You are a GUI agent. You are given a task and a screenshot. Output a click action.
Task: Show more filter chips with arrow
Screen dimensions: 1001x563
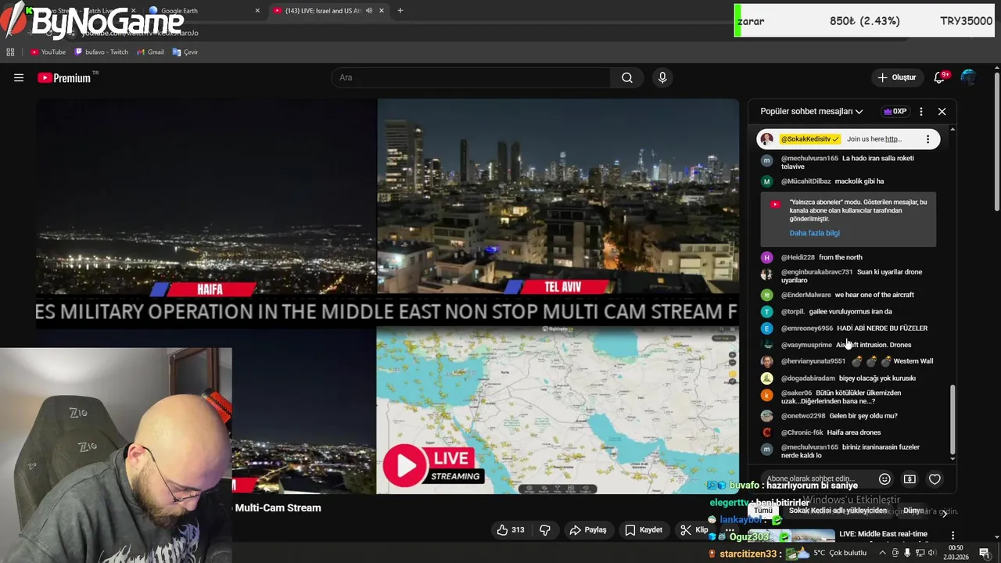point(944,513)
